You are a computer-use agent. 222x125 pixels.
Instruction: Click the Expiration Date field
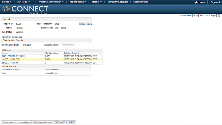69,45
